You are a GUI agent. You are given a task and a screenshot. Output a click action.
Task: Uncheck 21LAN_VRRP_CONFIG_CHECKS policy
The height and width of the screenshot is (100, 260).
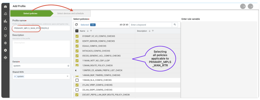click(x=77, y=85)
